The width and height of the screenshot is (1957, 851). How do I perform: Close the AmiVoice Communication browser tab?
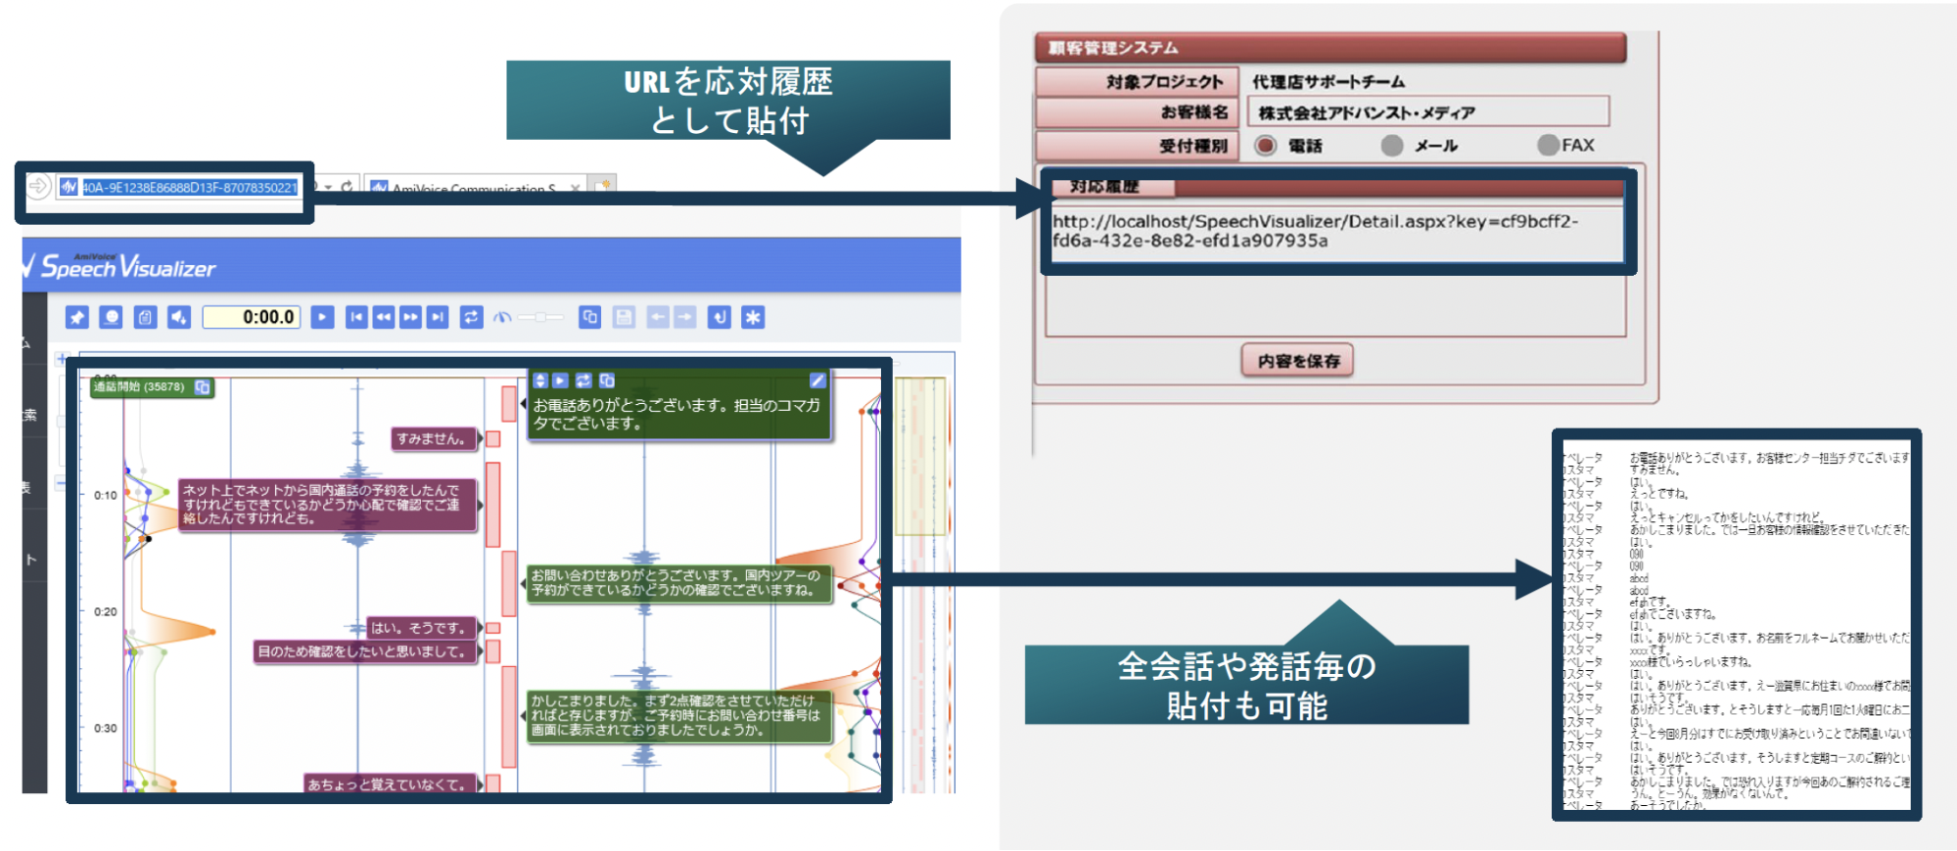click(x=576, y=188)
